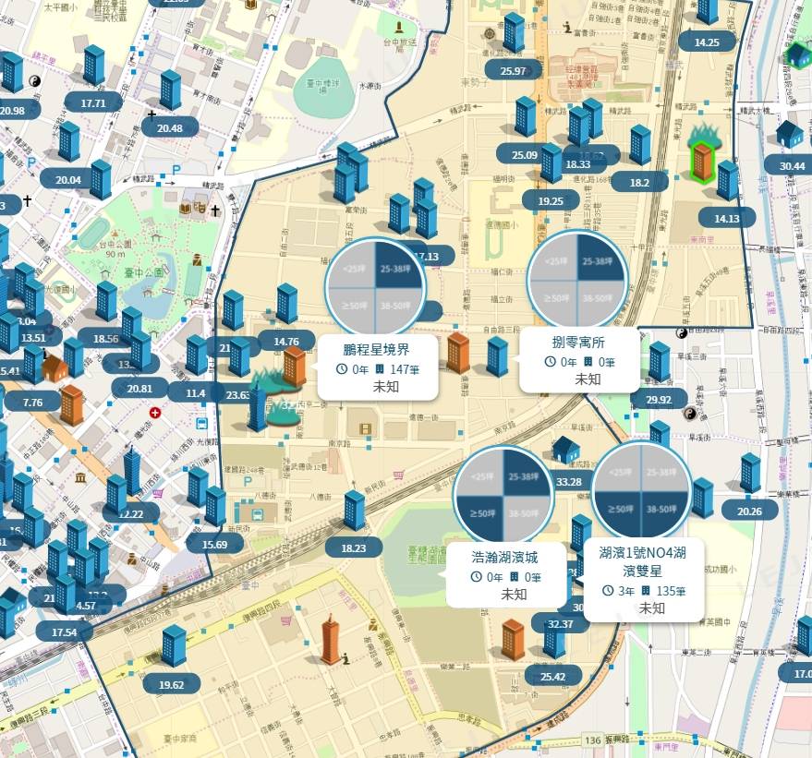Select the blue building marker above 18.2
Viewport: 812px width, 758px height.
[x=640, y=145]
